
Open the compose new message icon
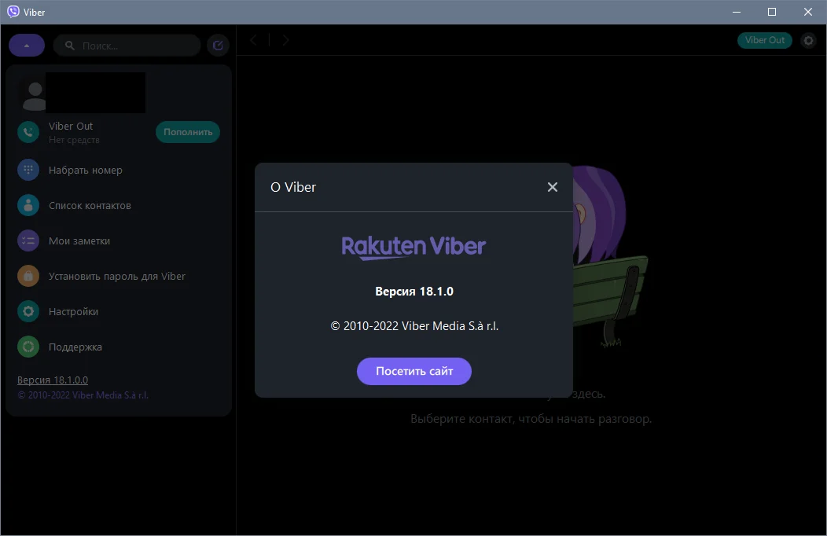pyautogui.click(x=218, y=46)
